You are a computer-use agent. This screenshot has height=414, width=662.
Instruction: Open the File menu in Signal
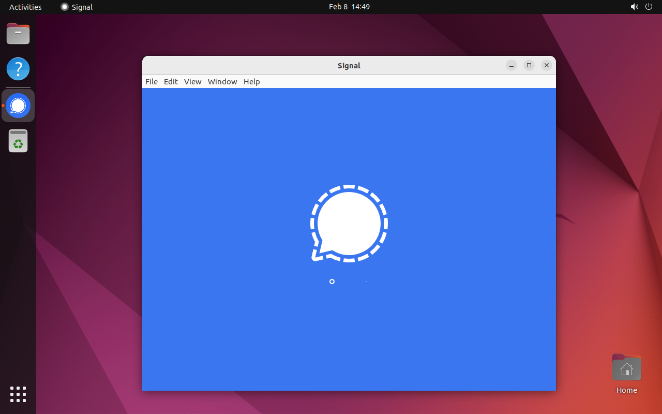pyautogui.click(x=152, y=82)
